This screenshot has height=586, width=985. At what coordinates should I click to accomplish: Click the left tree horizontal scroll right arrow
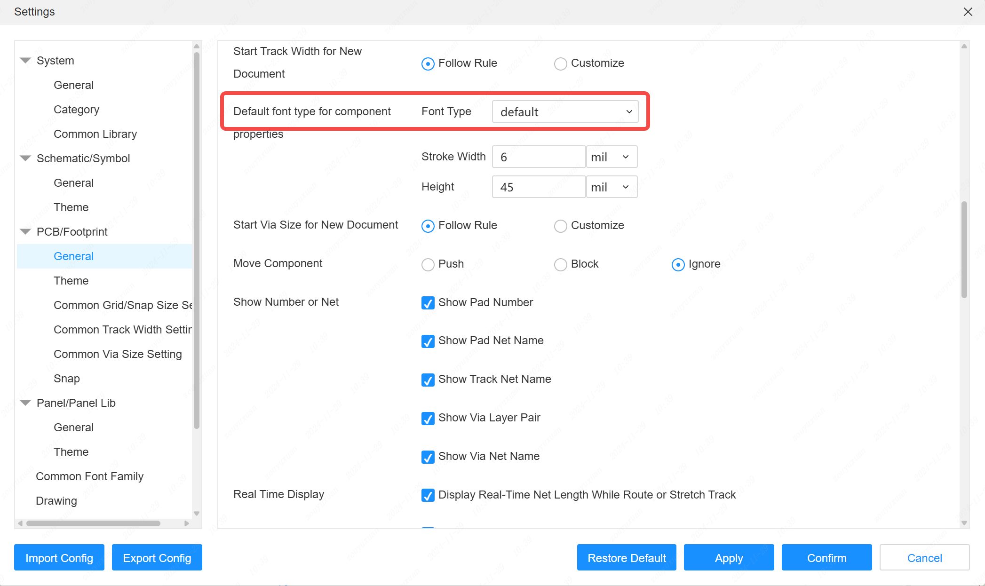(187, 523)
